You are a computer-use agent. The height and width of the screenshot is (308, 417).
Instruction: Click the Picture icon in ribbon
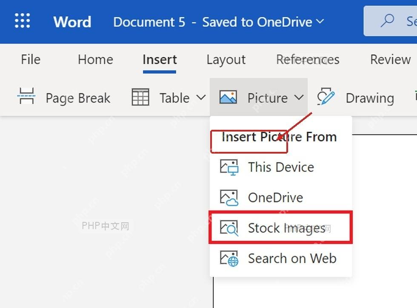228,97
